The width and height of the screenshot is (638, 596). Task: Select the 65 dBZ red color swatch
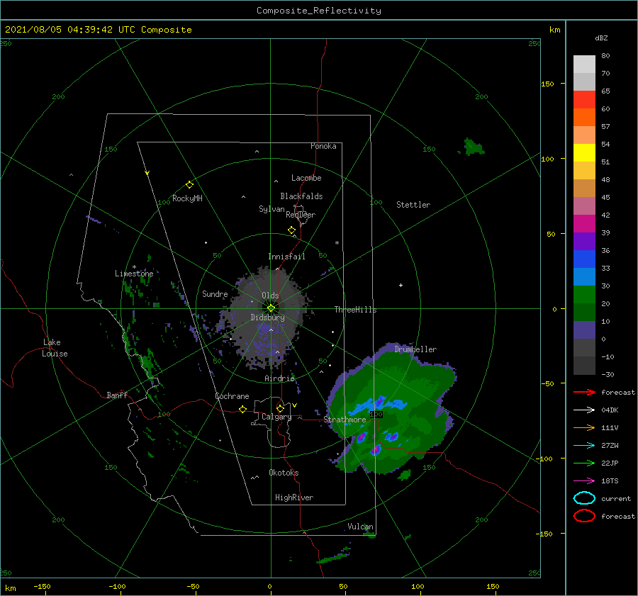(x=584, y=100)
